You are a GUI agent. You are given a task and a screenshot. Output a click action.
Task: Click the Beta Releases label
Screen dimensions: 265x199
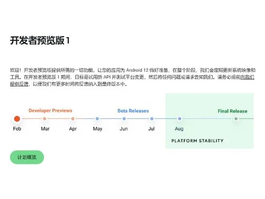133,111
